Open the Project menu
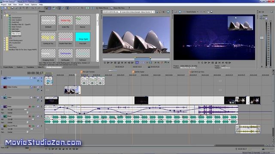The height and width of the screenshot is (154, 275). (x=3, y=5)
